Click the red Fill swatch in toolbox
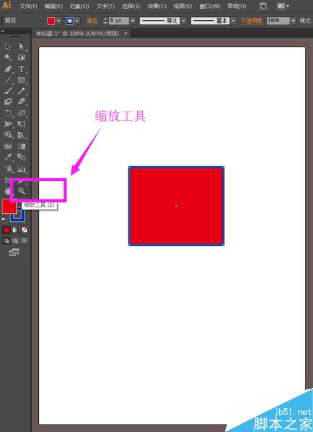The width and height of the screenshot is (313, 432). point(9,207)
